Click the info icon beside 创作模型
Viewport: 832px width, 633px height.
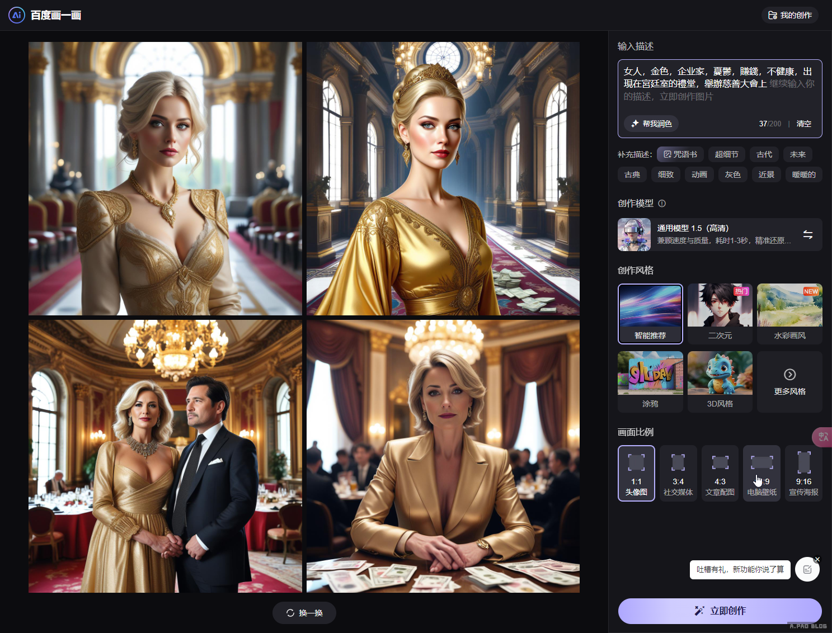tap(662, 204)
